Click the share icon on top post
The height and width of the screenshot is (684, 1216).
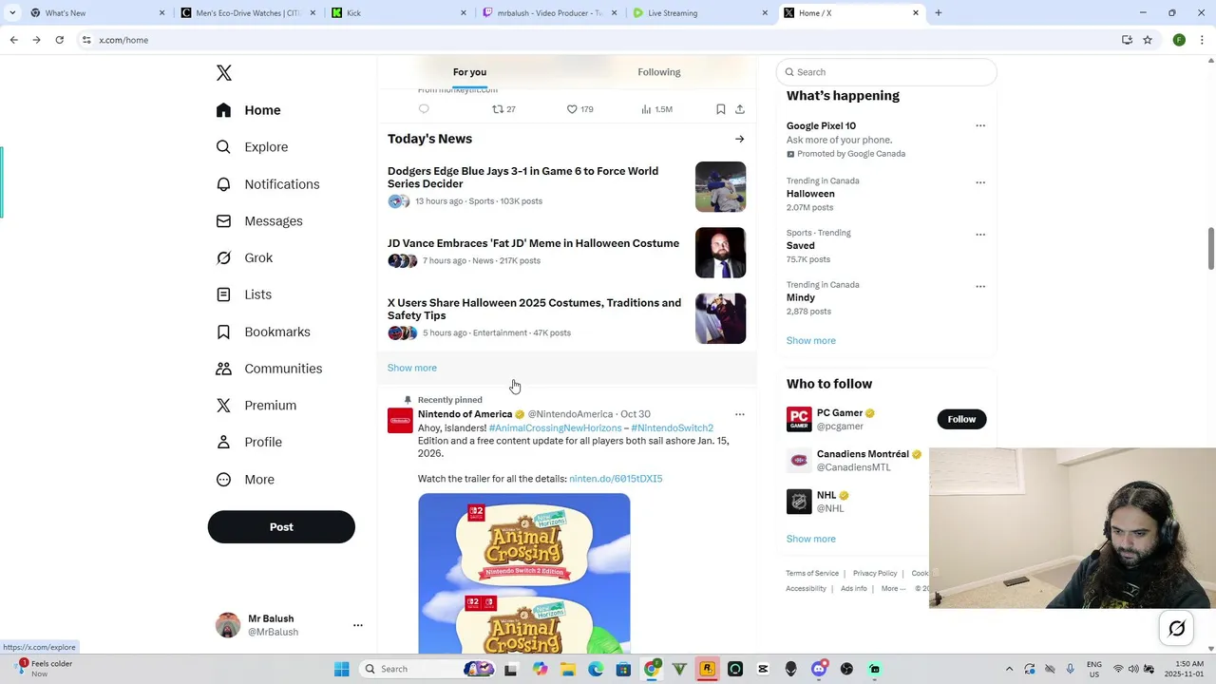click(740, 109)
